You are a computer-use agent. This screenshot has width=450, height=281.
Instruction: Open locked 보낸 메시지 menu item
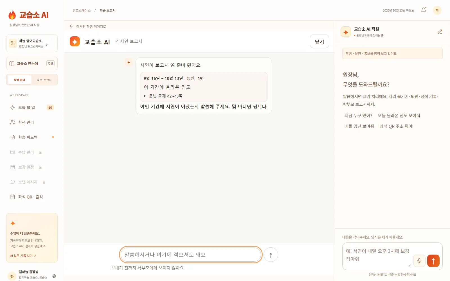(x=32, y=182)
